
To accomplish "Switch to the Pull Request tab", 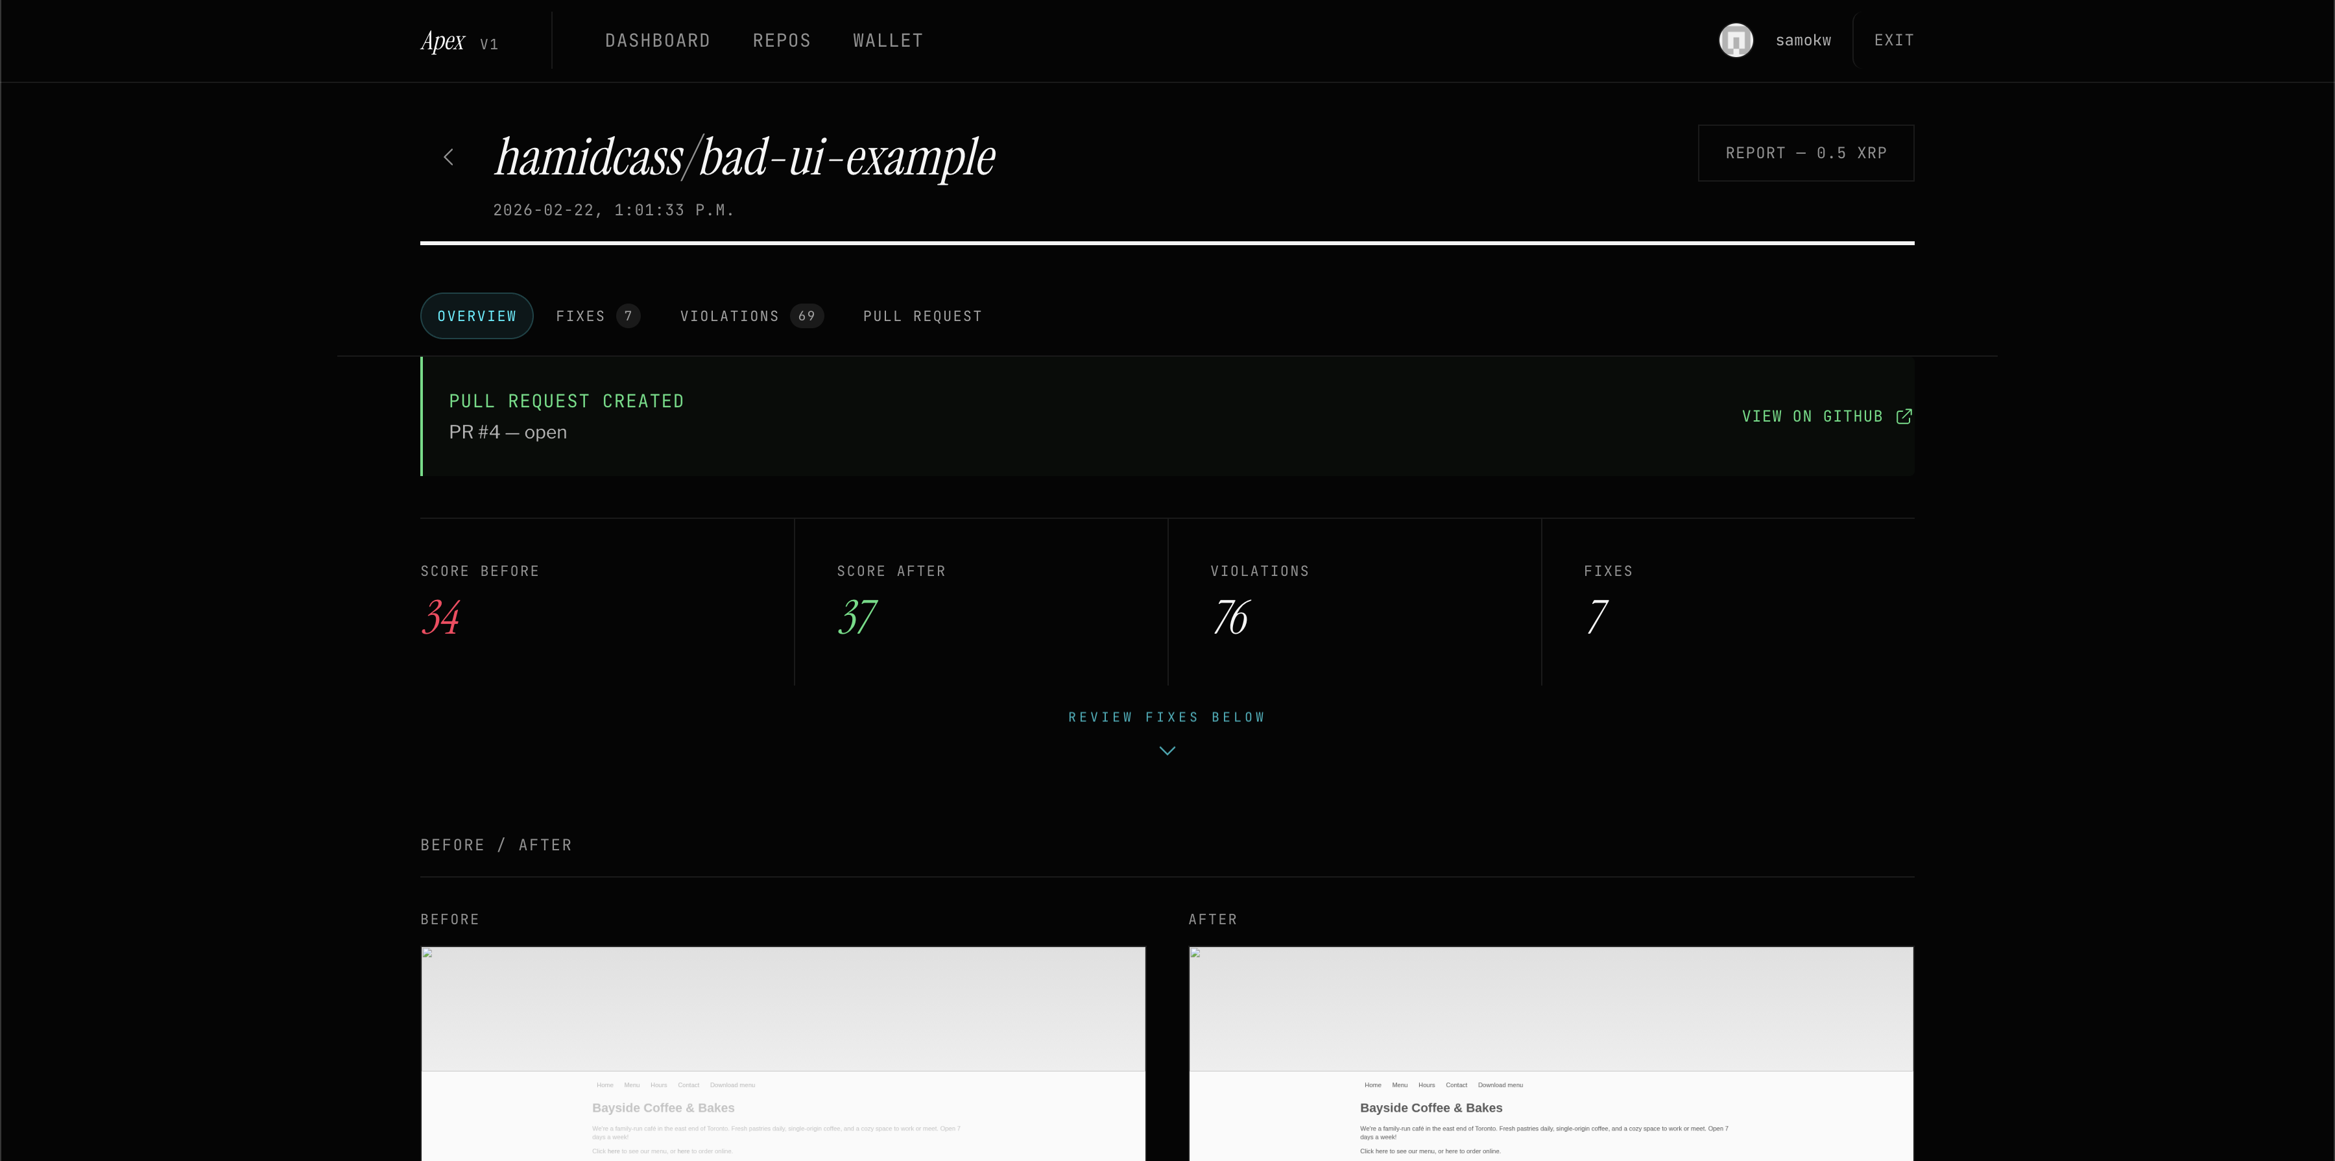I will click(922, 317).
